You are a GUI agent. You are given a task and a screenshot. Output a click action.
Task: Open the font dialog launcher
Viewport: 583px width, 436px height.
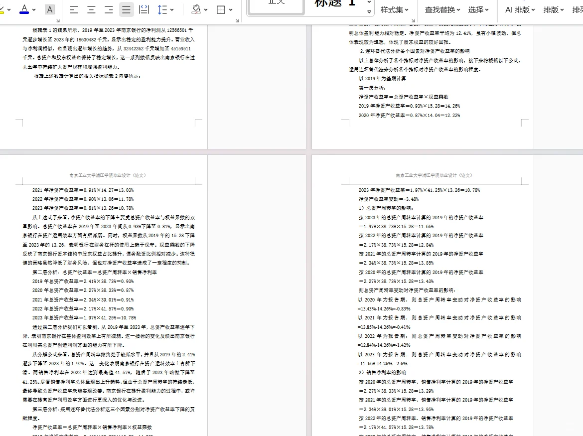[x=58, y=21]
